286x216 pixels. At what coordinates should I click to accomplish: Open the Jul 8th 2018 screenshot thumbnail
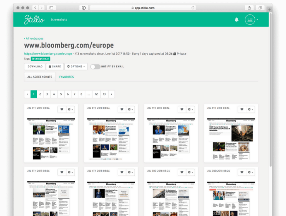click(x=111, y=139)
